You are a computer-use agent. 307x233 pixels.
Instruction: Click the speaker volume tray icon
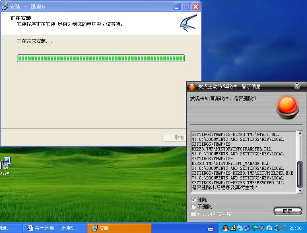262,228
